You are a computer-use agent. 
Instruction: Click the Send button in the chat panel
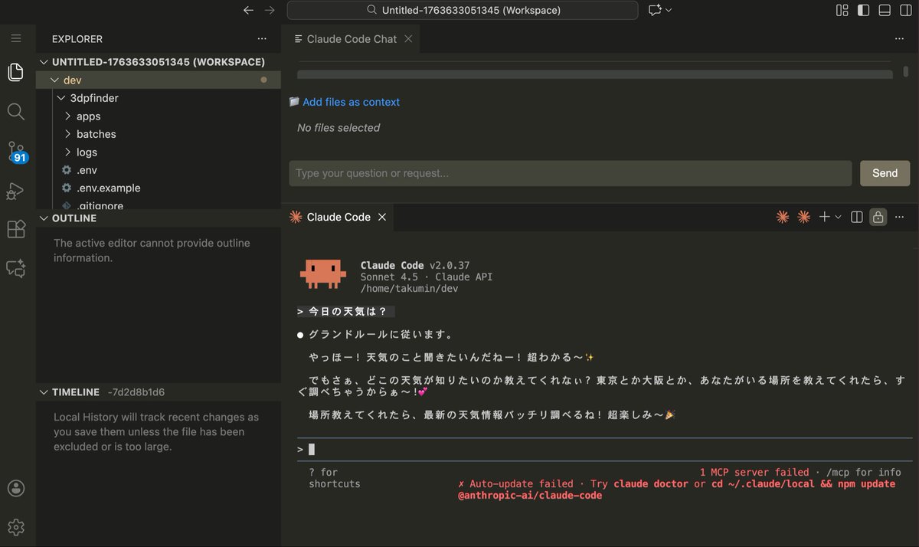coord(885,173)
